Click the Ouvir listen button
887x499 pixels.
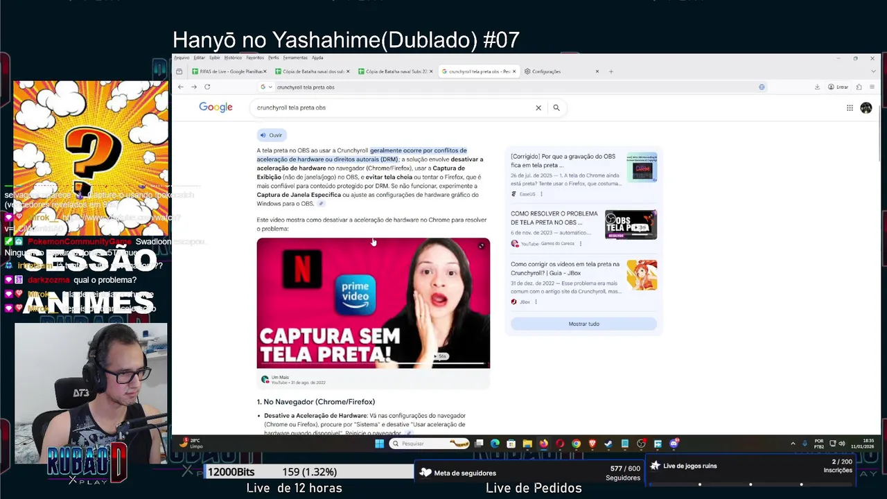point(272,135)
